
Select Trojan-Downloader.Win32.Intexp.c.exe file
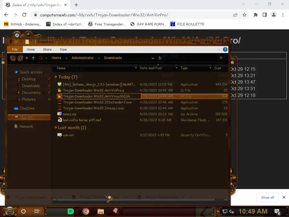(93, 108)
